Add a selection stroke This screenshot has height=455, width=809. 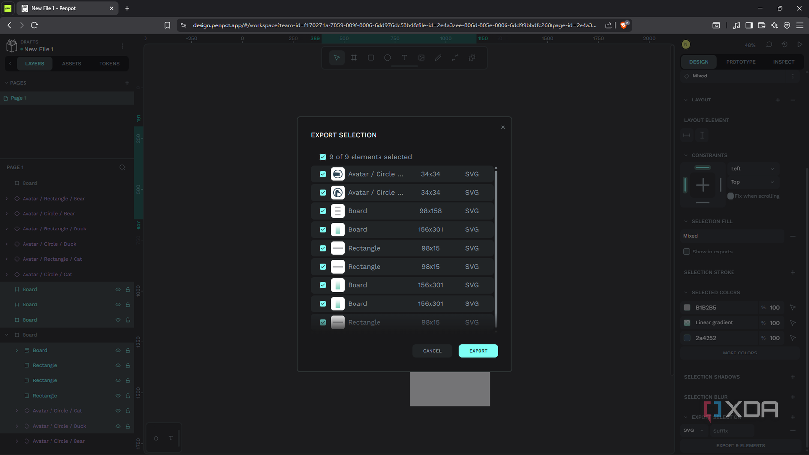793,272
